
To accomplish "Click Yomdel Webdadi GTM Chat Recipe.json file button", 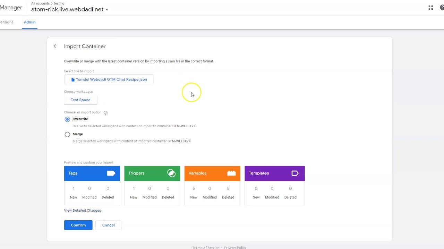I will coord(109,80).
